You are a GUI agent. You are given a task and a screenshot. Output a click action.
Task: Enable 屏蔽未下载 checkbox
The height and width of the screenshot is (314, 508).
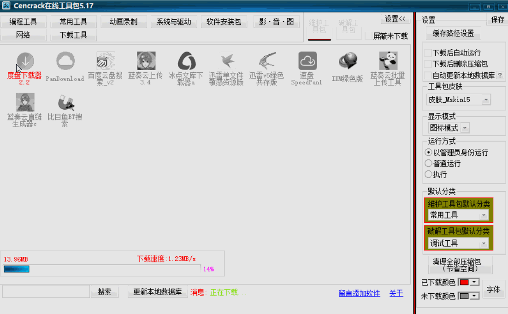click(368, 36)
